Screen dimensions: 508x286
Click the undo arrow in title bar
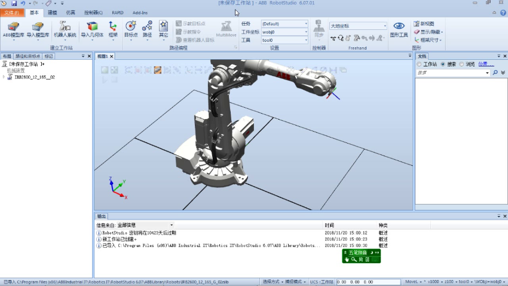pos(23,3)
